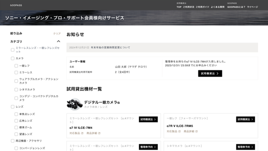Click the デジタル一眼カメラα heading
Screen dimensions: 268x151
pos(102,102)
